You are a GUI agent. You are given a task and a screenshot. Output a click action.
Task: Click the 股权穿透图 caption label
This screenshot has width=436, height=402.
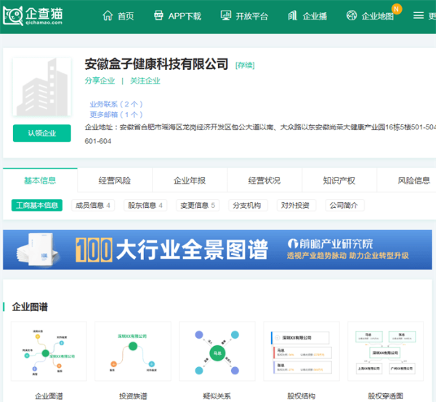pyautogui.click(x=385, y=396)
